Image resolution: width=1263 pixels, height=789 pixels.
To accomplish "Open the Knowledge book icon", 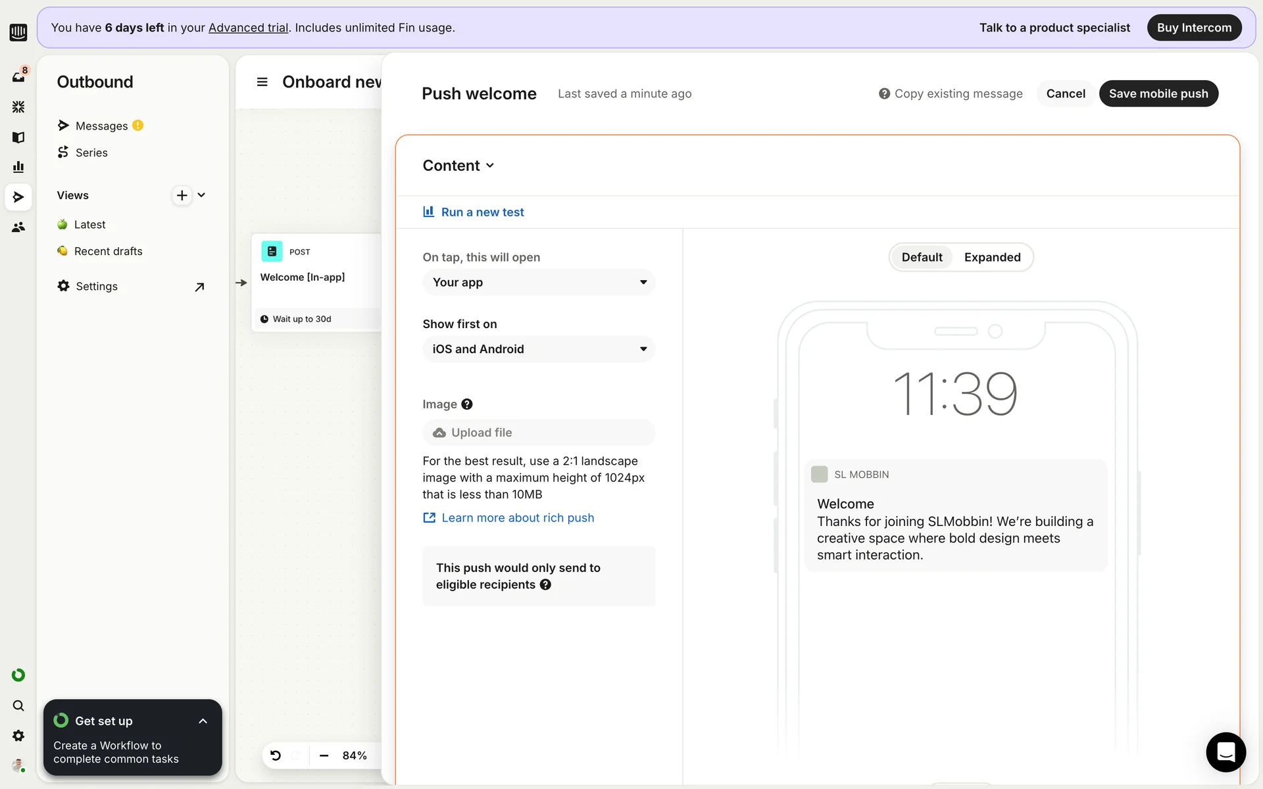I will (18, 137).
